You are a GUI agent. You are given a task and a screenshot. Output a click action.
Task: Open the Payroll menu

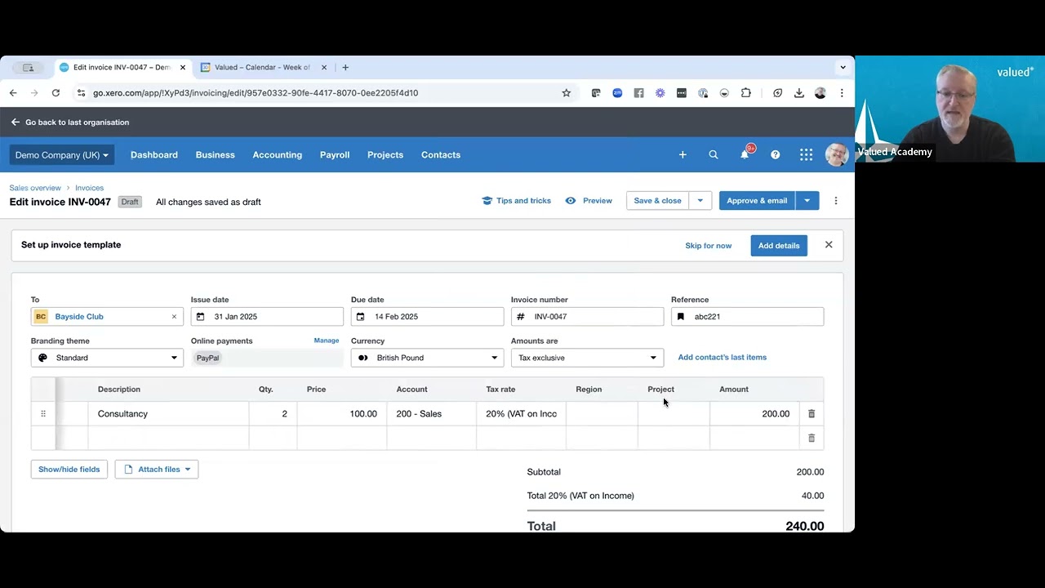[x=335, y=155]
